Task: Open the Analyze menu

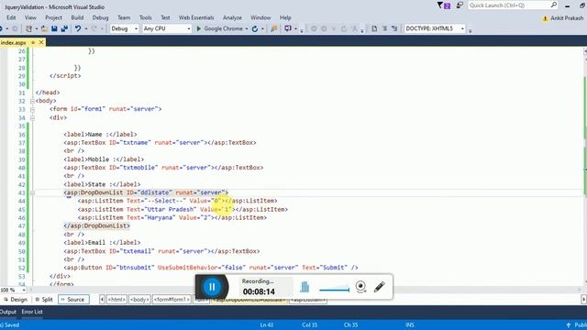Action: (232, 17)
